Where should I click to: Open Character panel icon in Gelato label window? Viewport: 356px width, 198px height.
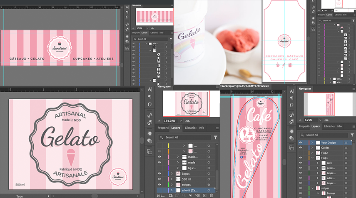(x=149, y=89)
